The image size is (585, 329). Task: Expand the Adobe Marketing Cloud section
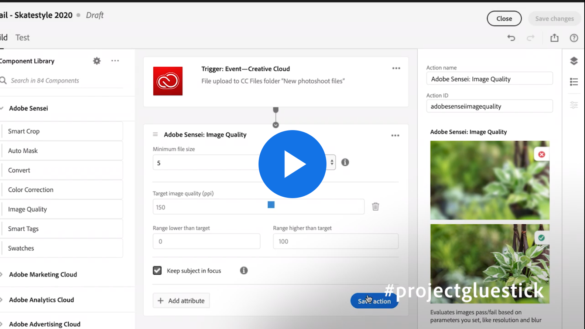(x=1, y=274)
